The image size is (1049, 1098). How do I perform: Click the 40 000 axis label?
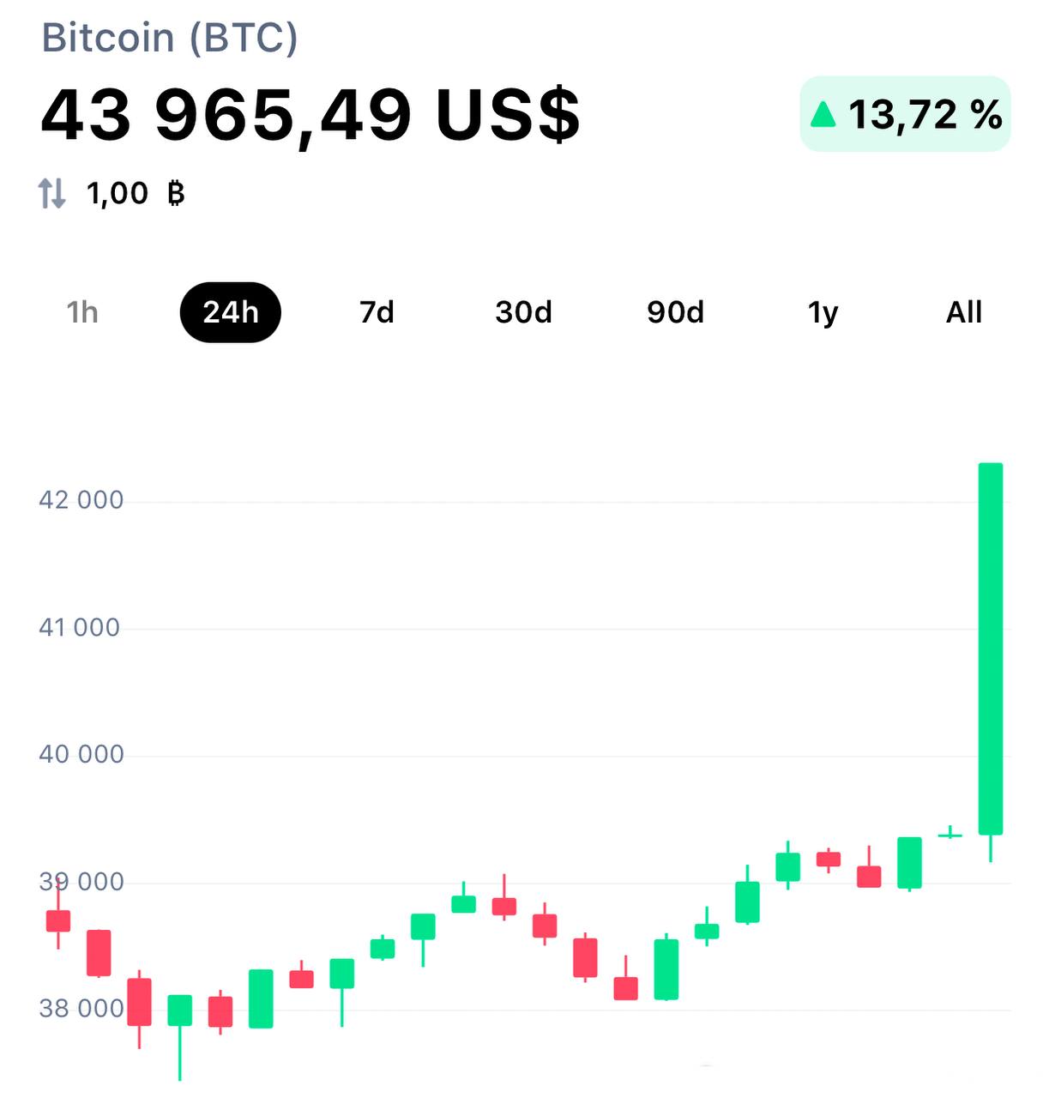[81, 755]
